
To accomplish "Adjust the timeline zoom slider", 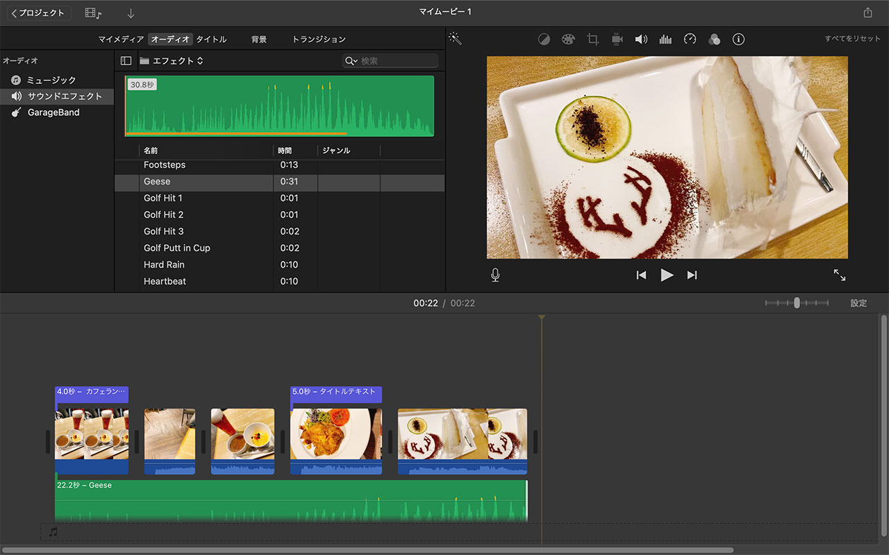I will pyautogui.click(x=797, y=303).
